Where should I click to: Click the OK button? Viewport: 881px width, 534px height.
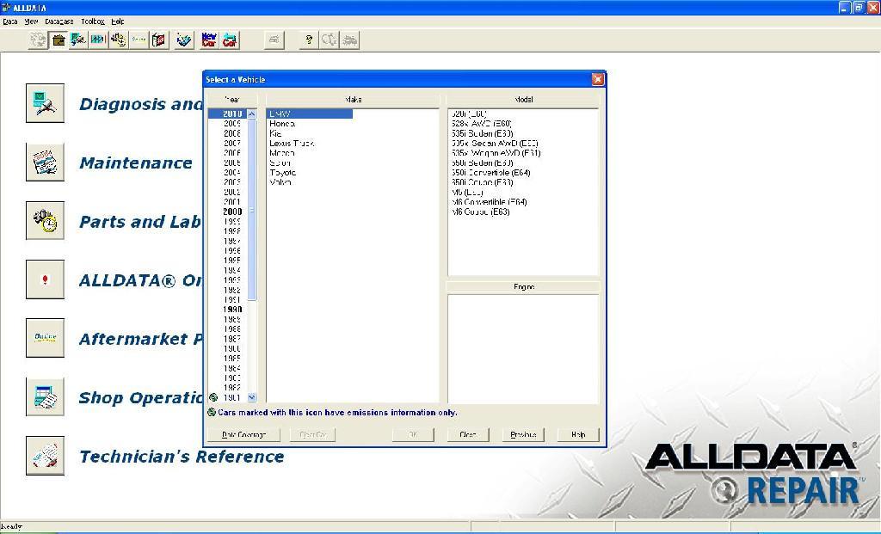pos(413,434)
